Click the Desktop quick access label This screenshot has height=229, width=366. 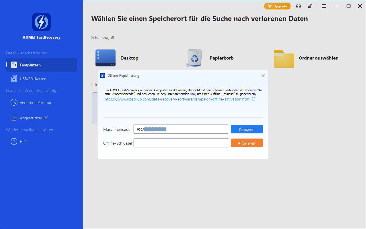129,58
